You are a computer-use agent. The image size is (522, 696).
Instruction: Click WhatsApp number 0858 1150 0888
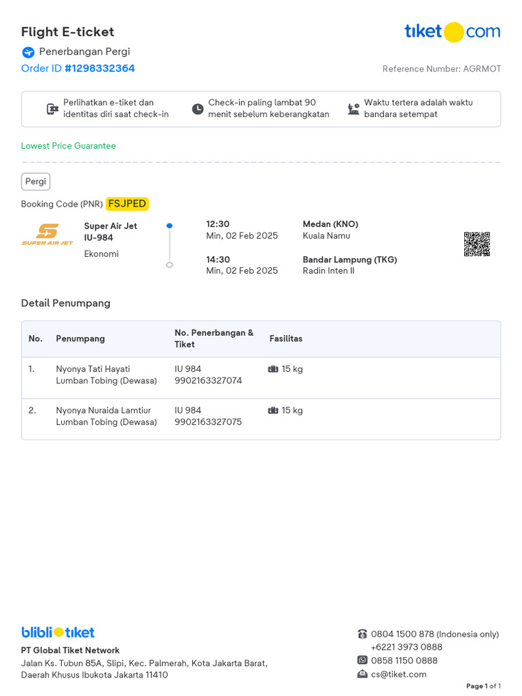point(404,661)
